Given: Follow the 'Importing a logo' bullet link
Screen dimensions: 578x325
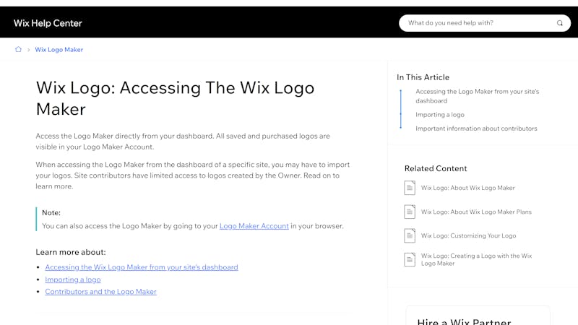Looking at the screenshot, I should [x=73, y=279].
